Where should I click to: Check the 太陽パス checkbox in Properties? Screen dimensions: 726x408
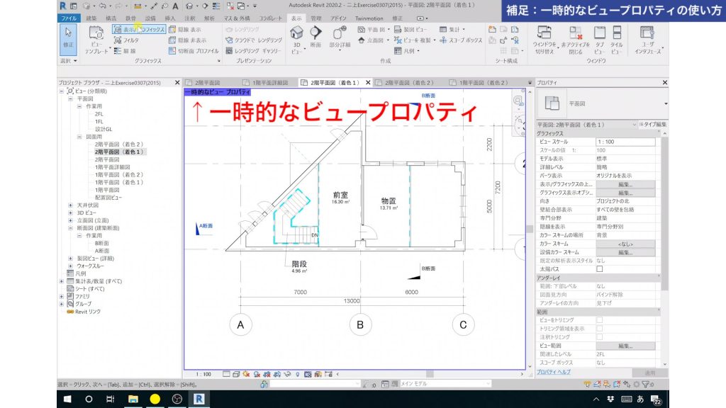600,268
